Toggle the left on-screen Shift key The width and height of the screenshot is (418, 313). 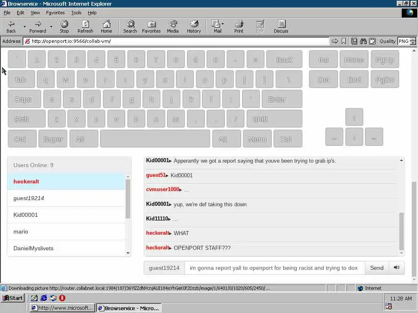point(27,119)
